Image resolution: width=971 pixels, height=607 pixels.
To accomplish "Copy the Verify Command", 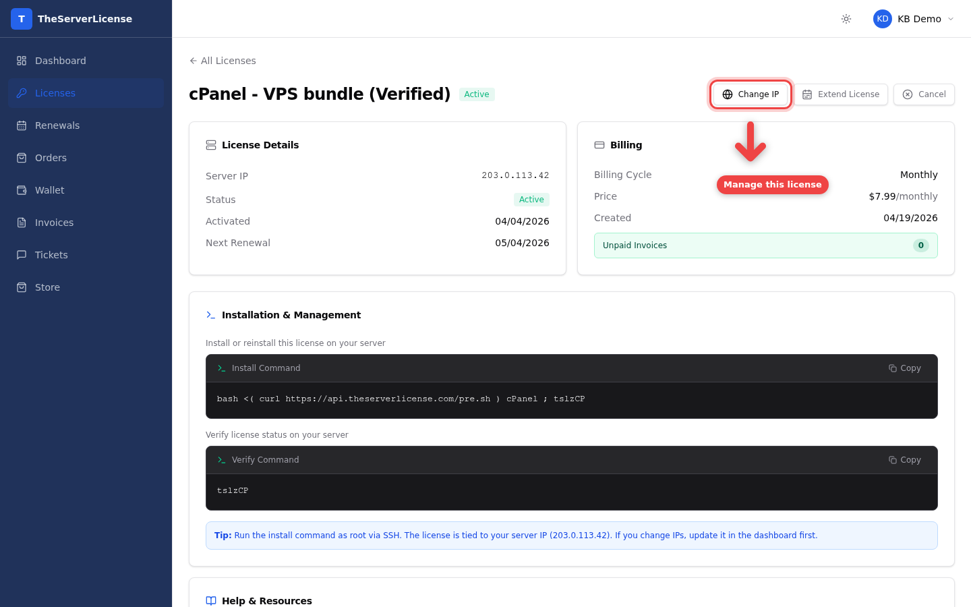I will (905, 460).
